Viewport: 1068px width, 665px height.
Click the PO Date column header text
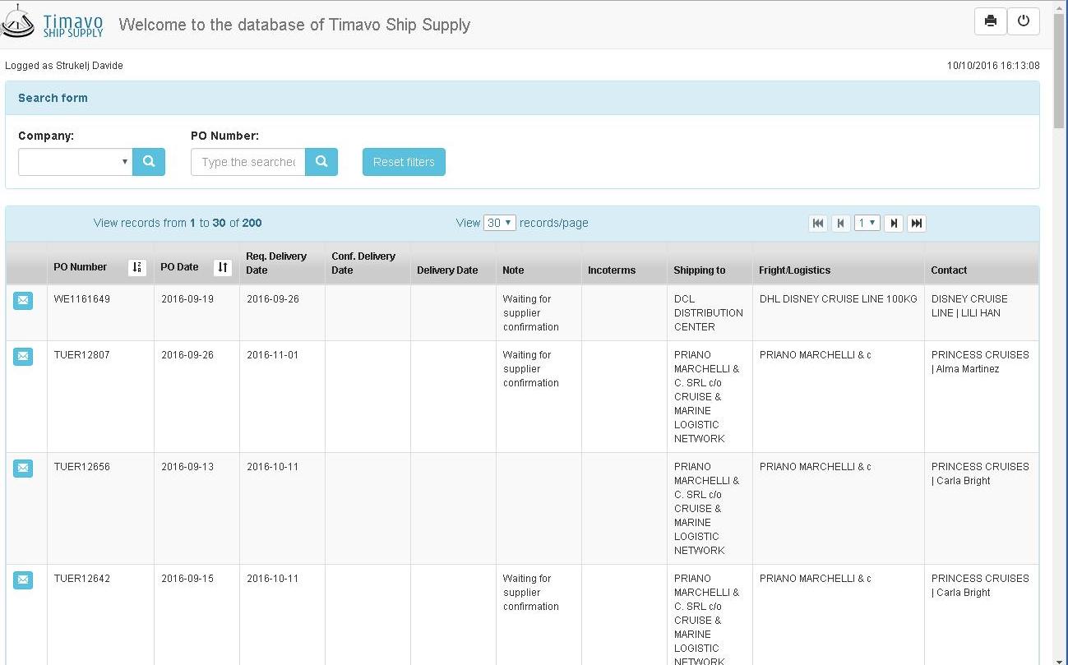click(179, 267)
